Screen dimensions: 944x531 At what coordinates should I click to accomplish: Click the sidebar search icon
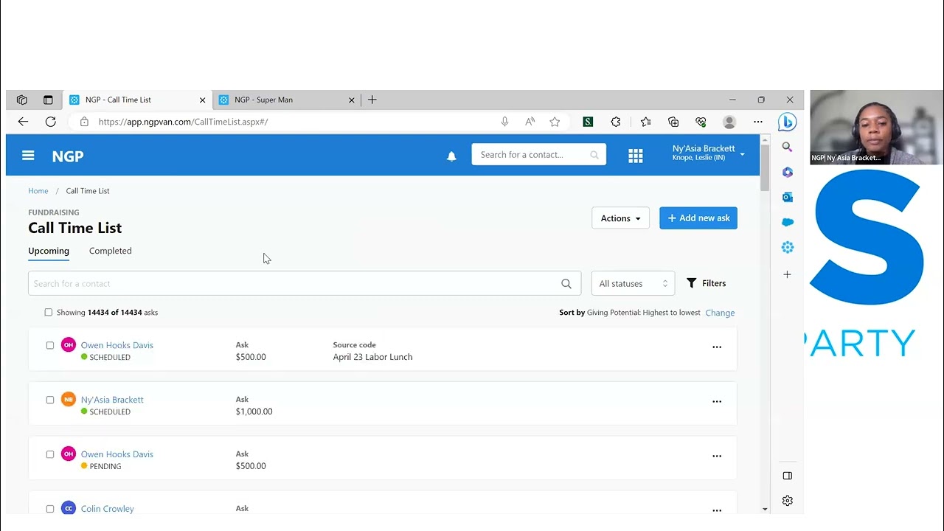click(x=788, y=147)
